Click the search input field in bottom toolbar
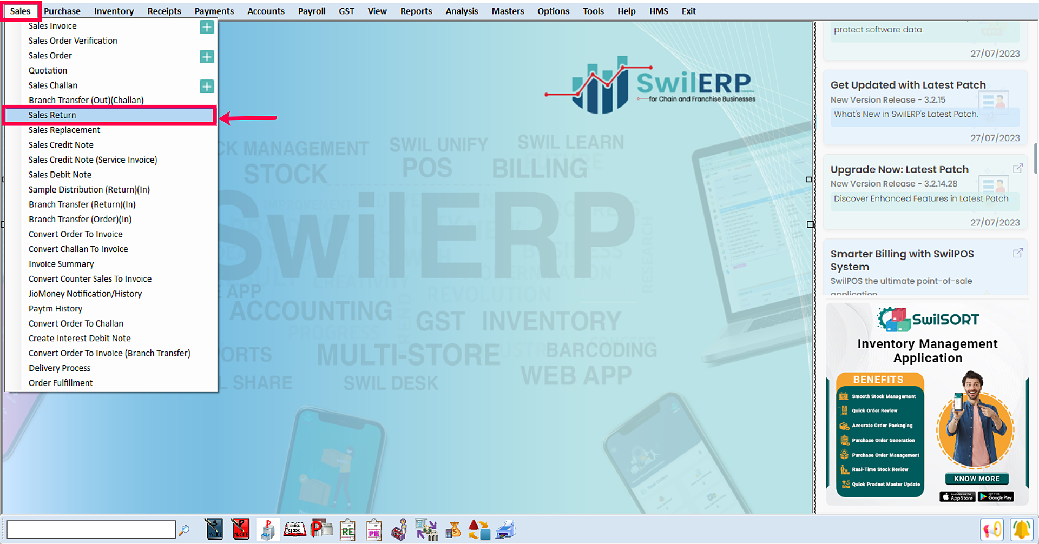Image resolution: width=1039 pixels, height=544 pixels. [x=91, y=529]
